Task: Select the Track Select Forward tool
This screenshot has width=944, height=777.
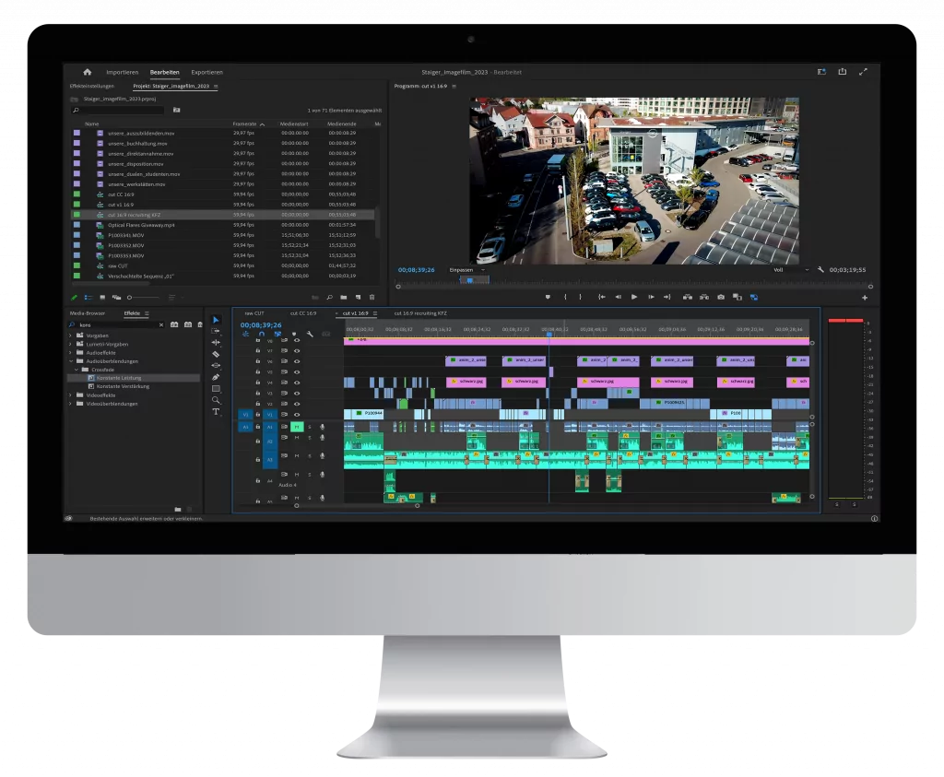Action: 216,331
